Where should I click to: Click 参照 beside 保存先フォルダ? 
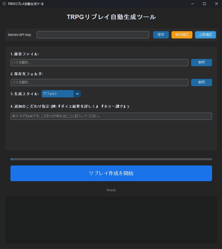tap(201, 82)
